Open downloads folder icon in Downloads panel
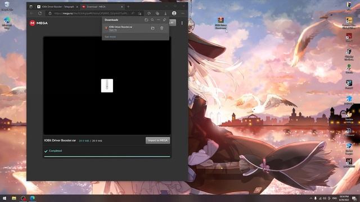 (x=146, y=20)
